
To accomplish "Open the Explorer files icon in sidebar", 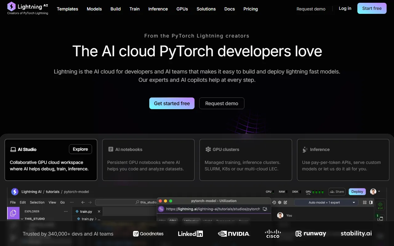I will click(x=13, y=213).
